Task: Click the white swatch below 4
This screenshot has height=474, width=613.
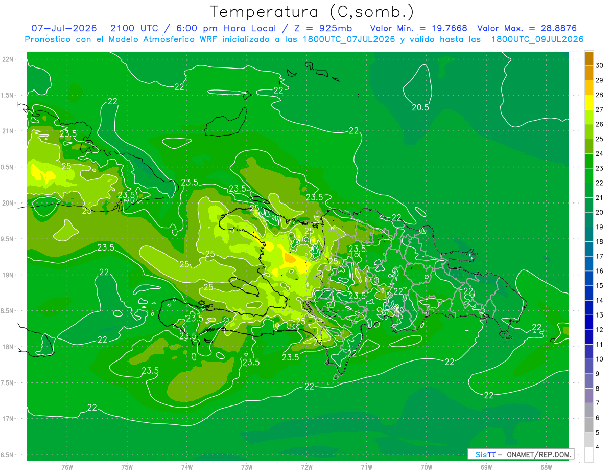Action: coord(589,455)
